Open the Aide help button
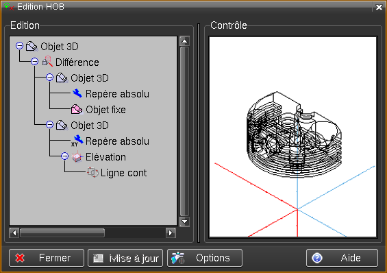Image resolution: width=387 pixels, height=273 pixels. coord(342,258)
